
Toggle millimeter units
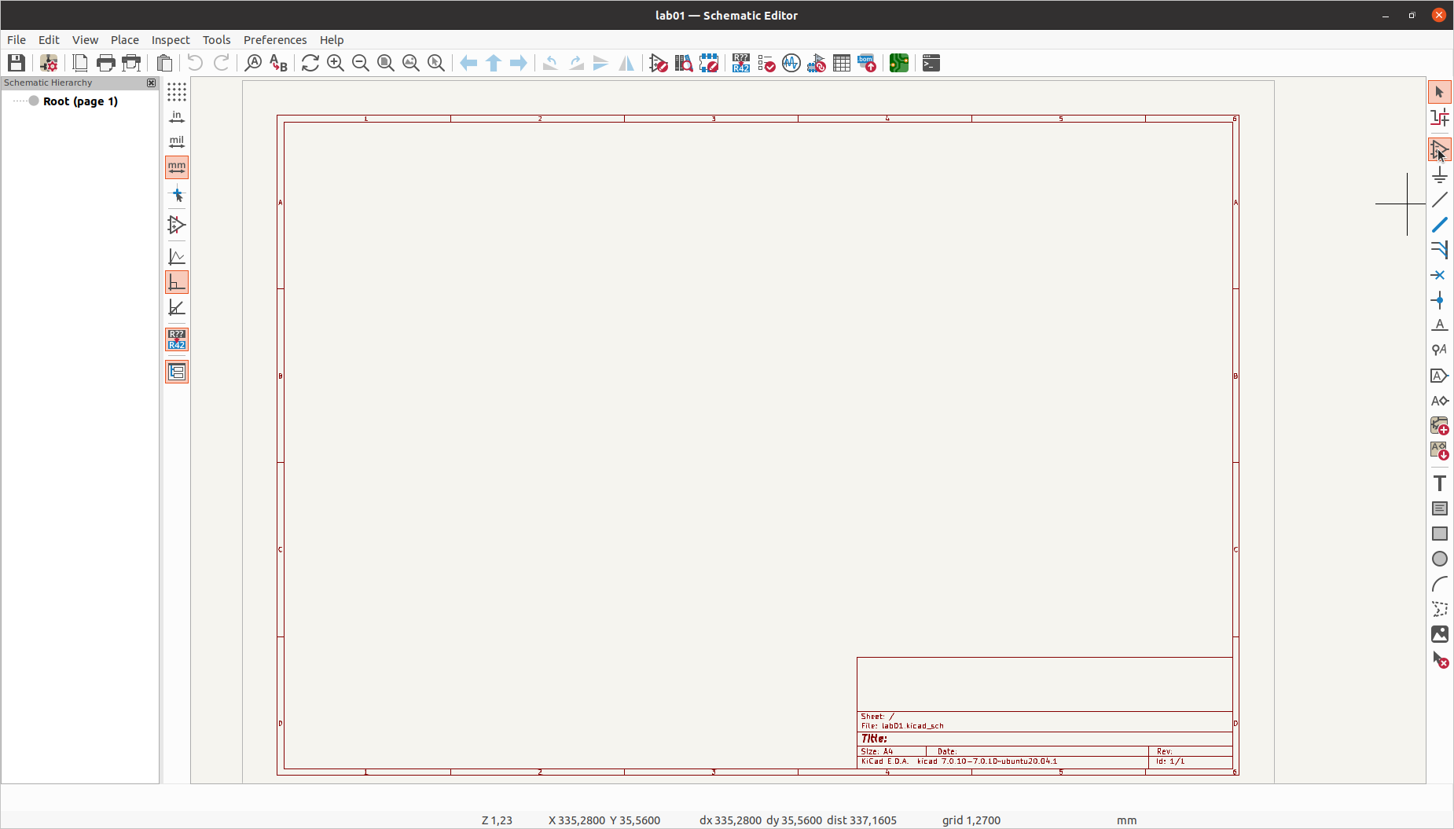point(176,167)
